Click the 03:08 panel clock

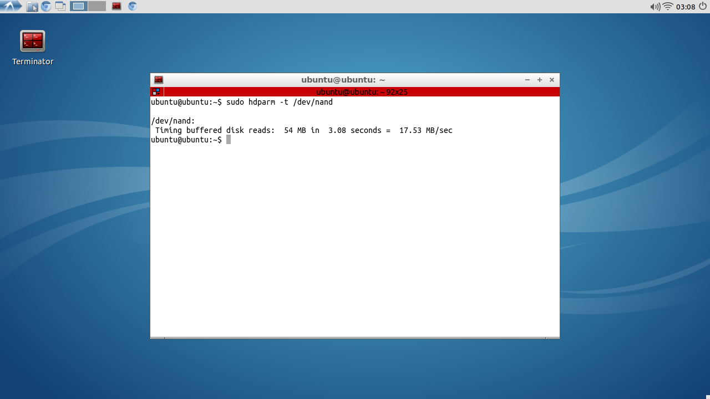(x=686, y=7)
